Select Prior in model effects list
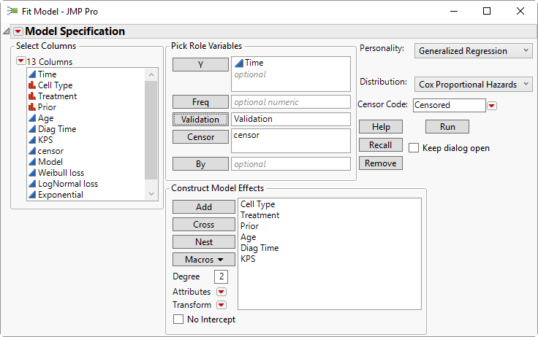The width and height of the screenshot is (538, 337). (x=249, y=226)
